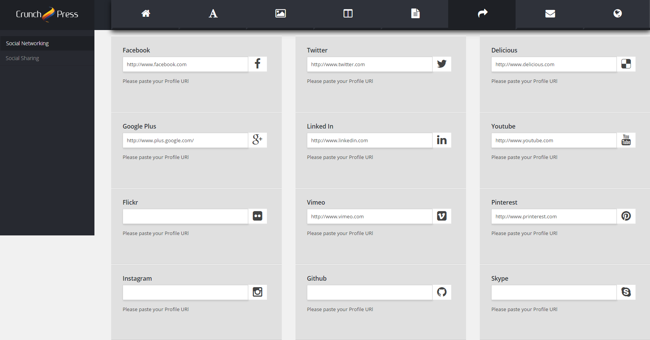
Task: Focus the Linked In URL field
Action: pos(370,140)
